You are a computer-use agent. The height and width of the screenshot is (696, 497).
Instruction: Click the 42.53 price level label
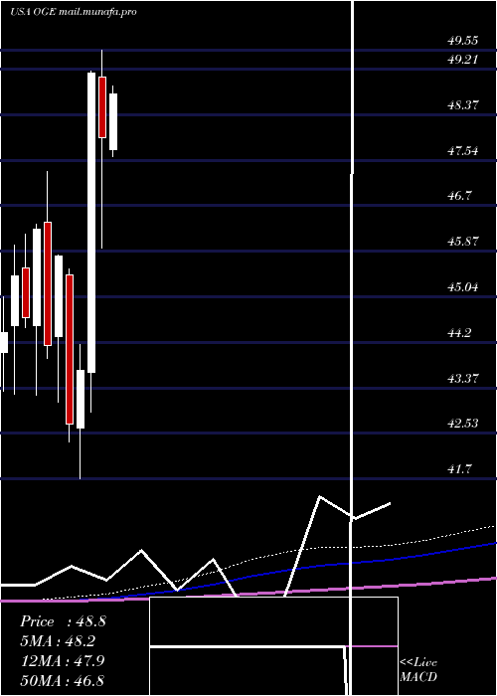[x=463, y=424]
